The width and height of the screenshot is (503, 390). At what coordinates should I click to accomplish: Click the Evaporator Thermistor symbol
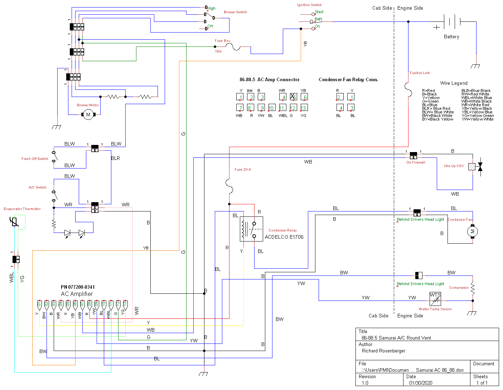coord(14,222)
